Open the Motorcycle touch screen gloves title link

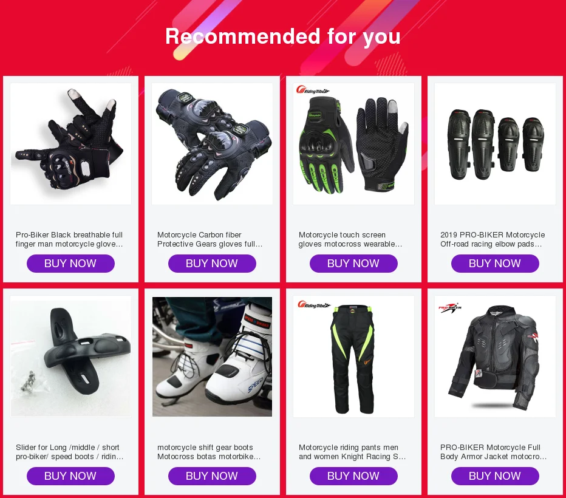[x=350, y=239]
